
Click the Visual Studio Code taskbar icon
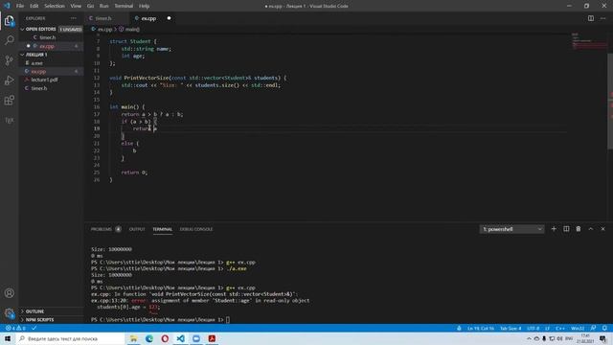(181, 338)
